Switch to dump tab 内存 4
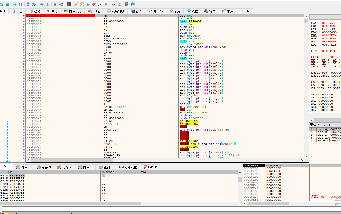This screenshot has width=341, height=214. [x=64, y=167]
